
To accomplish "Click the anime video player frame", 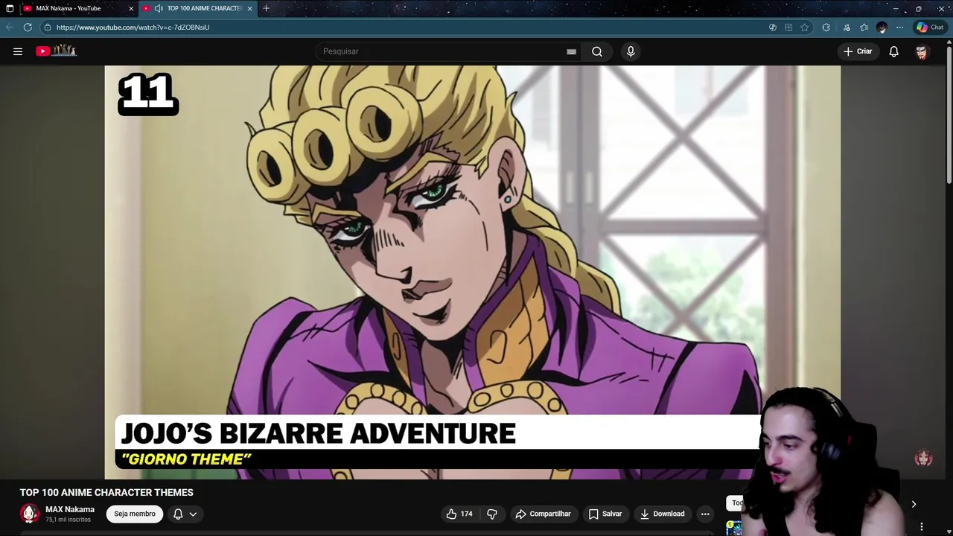I will click(x=473, y=272).
